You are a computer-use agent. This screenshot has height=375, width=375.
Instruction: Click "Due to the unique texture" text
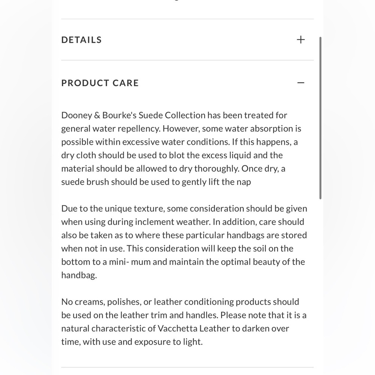click(x=112, y=208)
